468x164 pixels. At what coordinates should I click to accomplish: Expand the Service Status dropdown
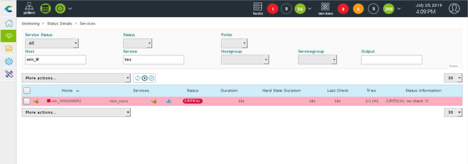52,43
